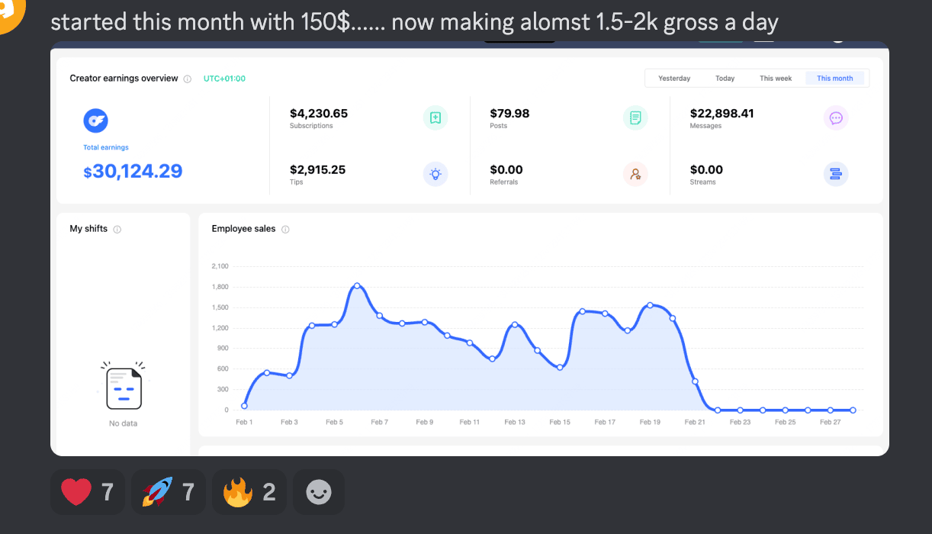The height and width of the screenshot is (534, 932).
Task: Click the fire reaction button
Action: pyautogui.click(x=249, y=492)
